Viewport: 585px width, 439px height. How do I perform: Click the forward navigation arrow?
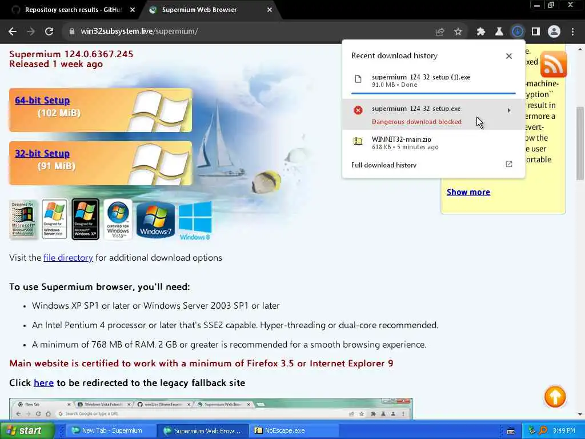pyautogui.click(x=31, y=31)
